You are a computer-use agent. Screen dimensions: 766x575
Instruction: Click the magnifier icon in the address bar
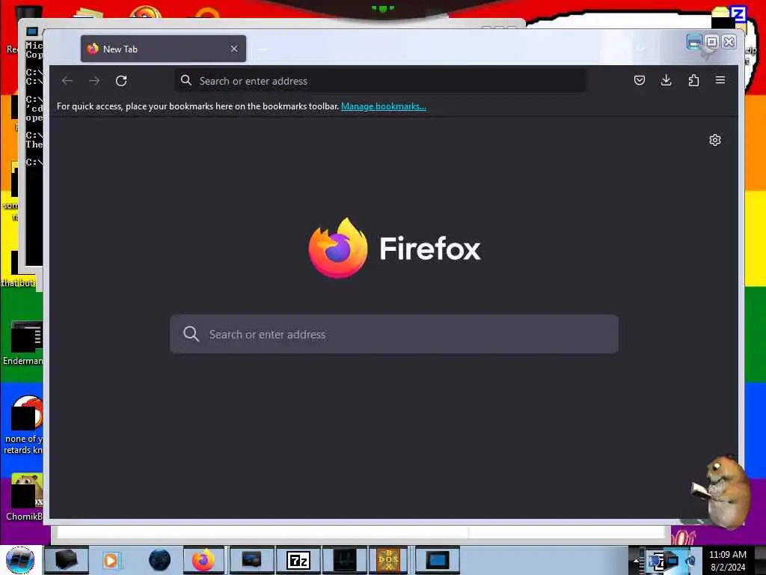pyautogui.click(x=186, y=80)
